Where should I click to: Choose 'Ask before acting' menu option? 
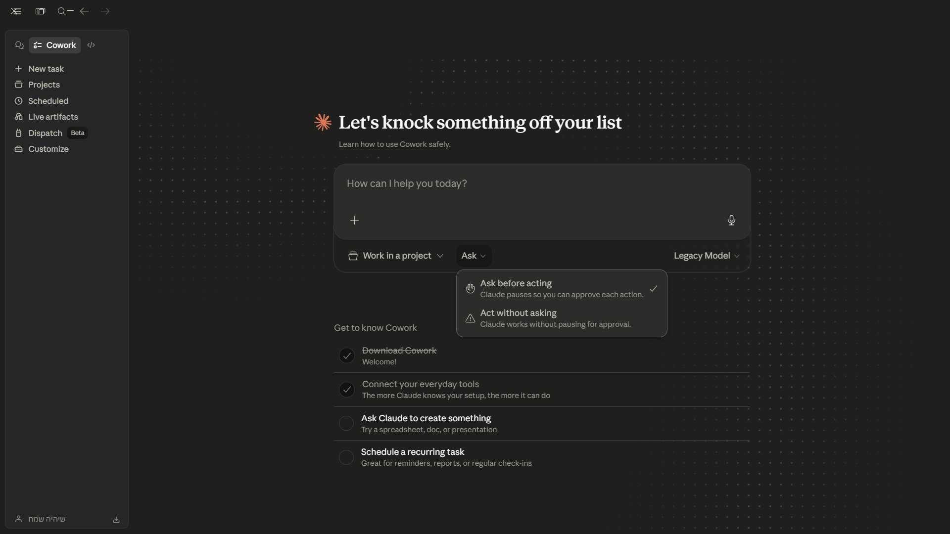561,288
